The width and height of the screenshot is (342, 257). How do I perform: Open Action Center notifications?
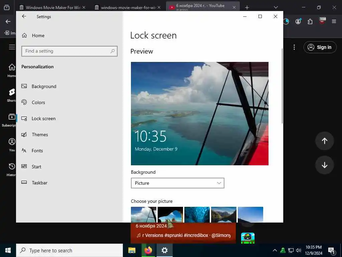pyautogui.click(x=332, y=251)
